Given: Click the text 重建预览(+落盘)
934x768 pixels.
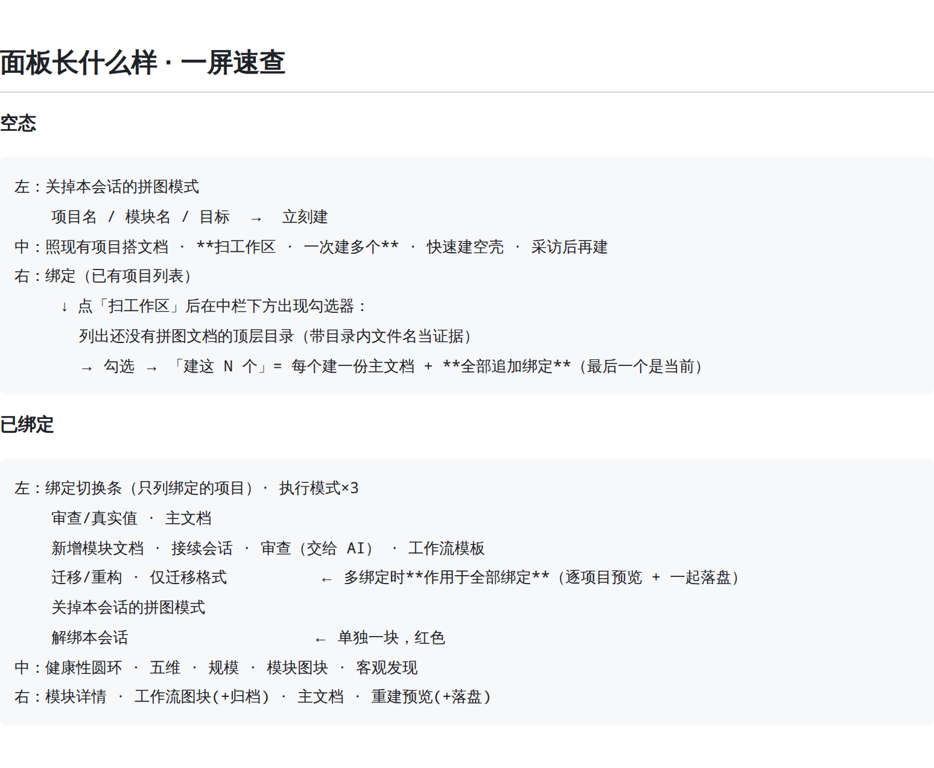Looking at the screenshot, I should [431, 697].
